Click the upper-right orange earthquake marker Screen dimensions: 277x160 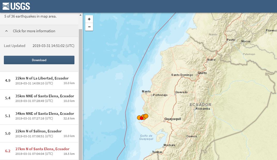coord(146,116)
